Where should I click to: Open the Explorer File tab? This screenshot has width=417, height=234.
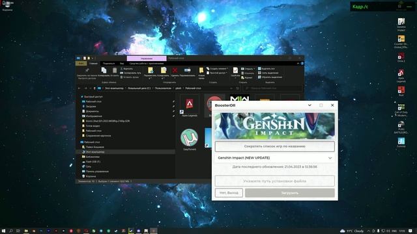click(81, 64)
